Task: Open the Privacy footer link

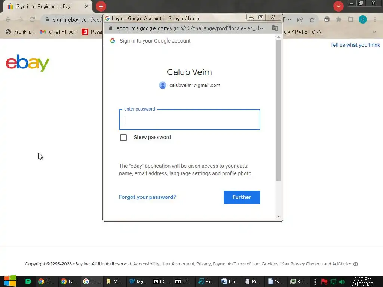Action: tap(203, 264)
